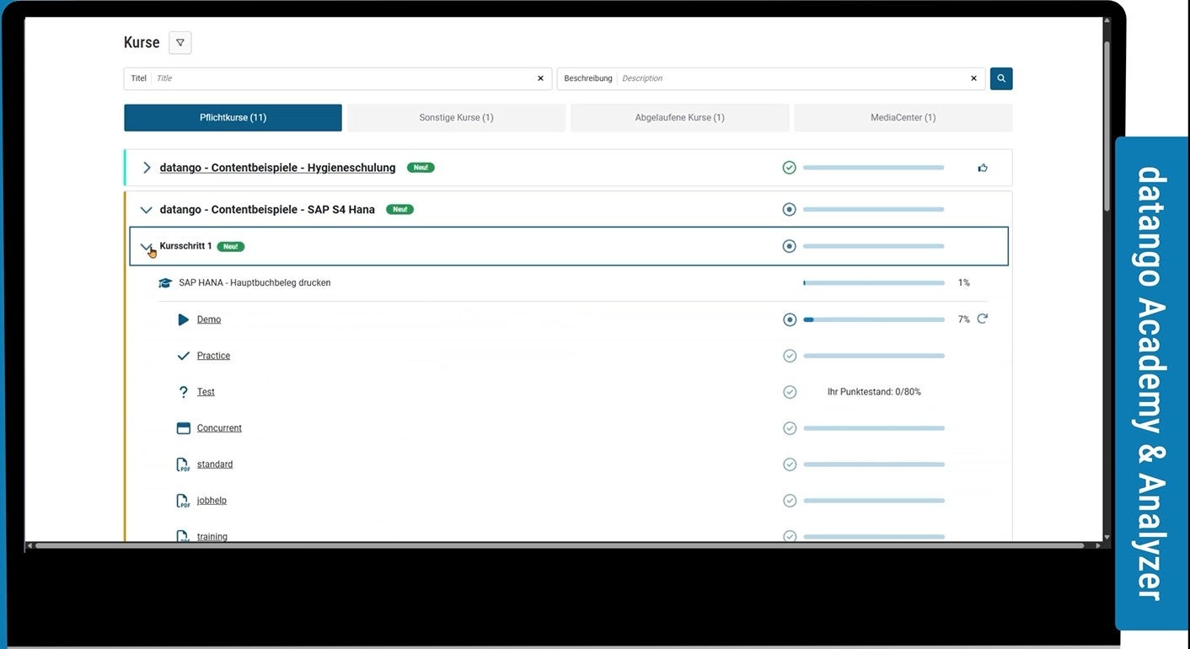The image size is (1190, 649).
Task: Click the restart arrow icon for Demo
Action: [983, 319]
